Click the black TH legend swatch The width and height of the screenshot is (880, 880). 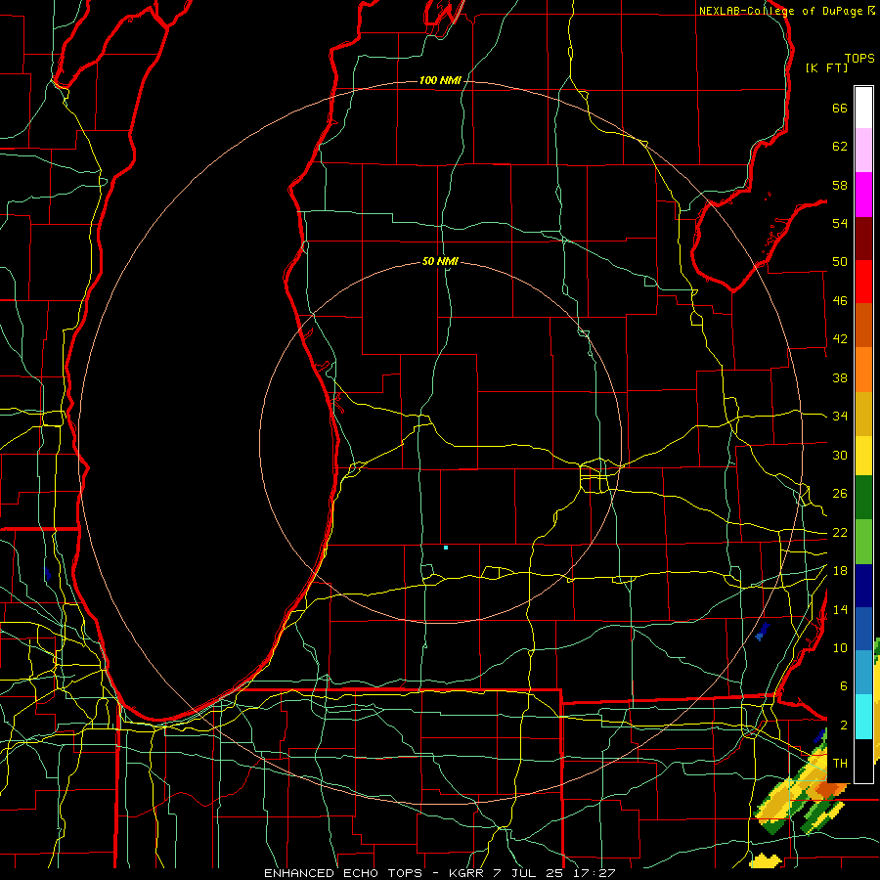click(863, 760)
